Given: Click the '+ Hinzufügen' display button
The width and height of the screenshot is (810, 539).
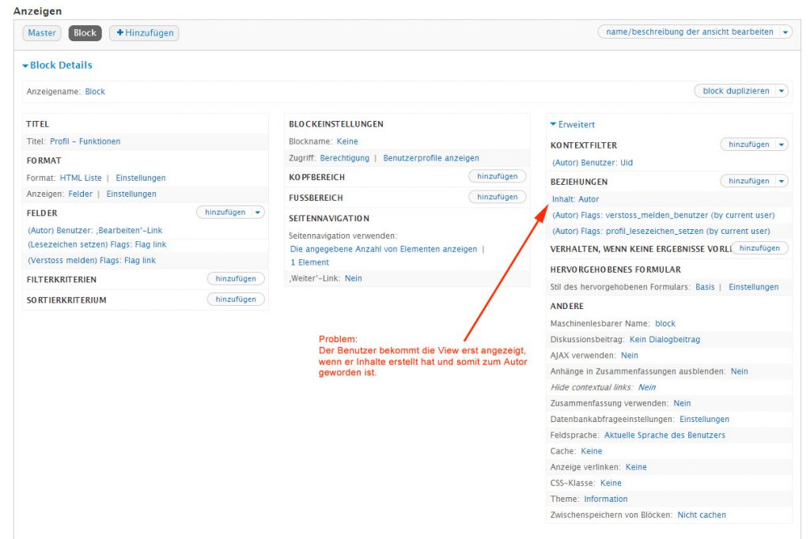Looking at the screenshot, I should (x=143, y=33).
